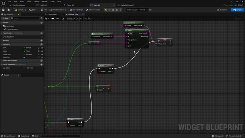Image resolution: width=245 pixels, height=138 pixels.
Task: Open the Edit menu
Action: point(15,2)
